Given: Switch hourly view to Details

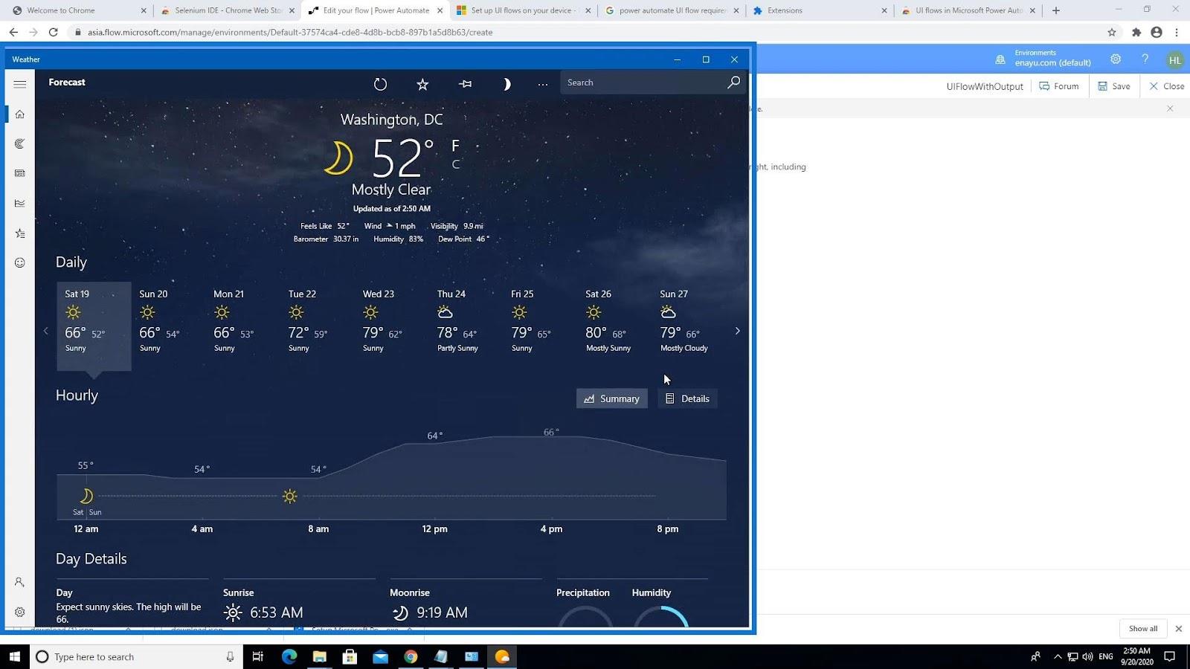Looking at the screenshot, I should [688, 398].
